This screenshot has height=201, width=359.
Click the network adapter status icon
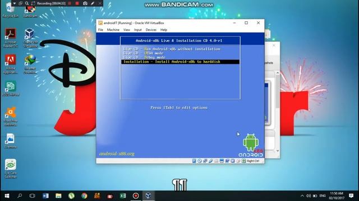point(205,161)
